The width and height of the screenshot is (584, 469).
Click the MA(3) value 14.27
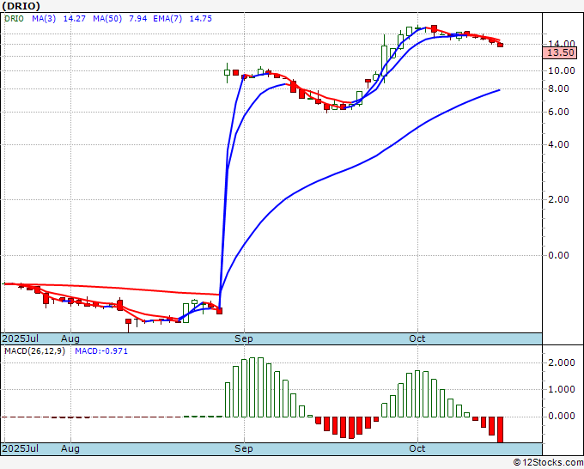[75, 18]
